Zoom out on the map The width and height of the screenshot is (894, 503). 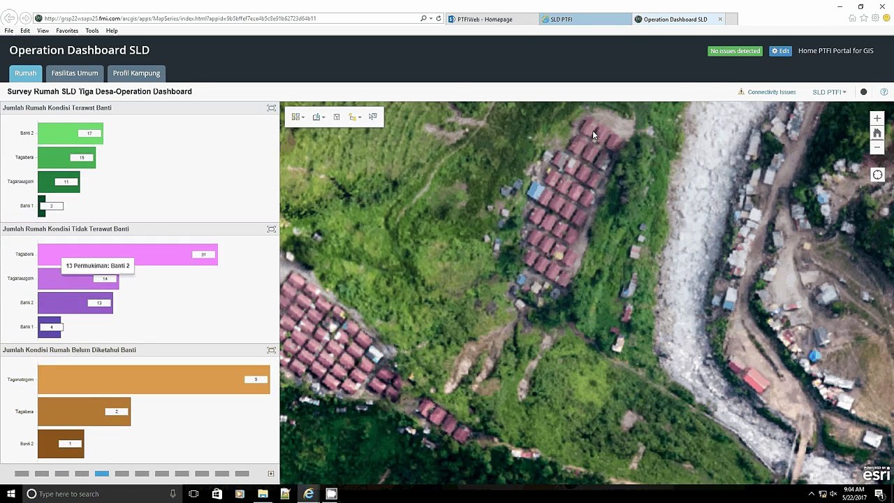pos(877,147)
